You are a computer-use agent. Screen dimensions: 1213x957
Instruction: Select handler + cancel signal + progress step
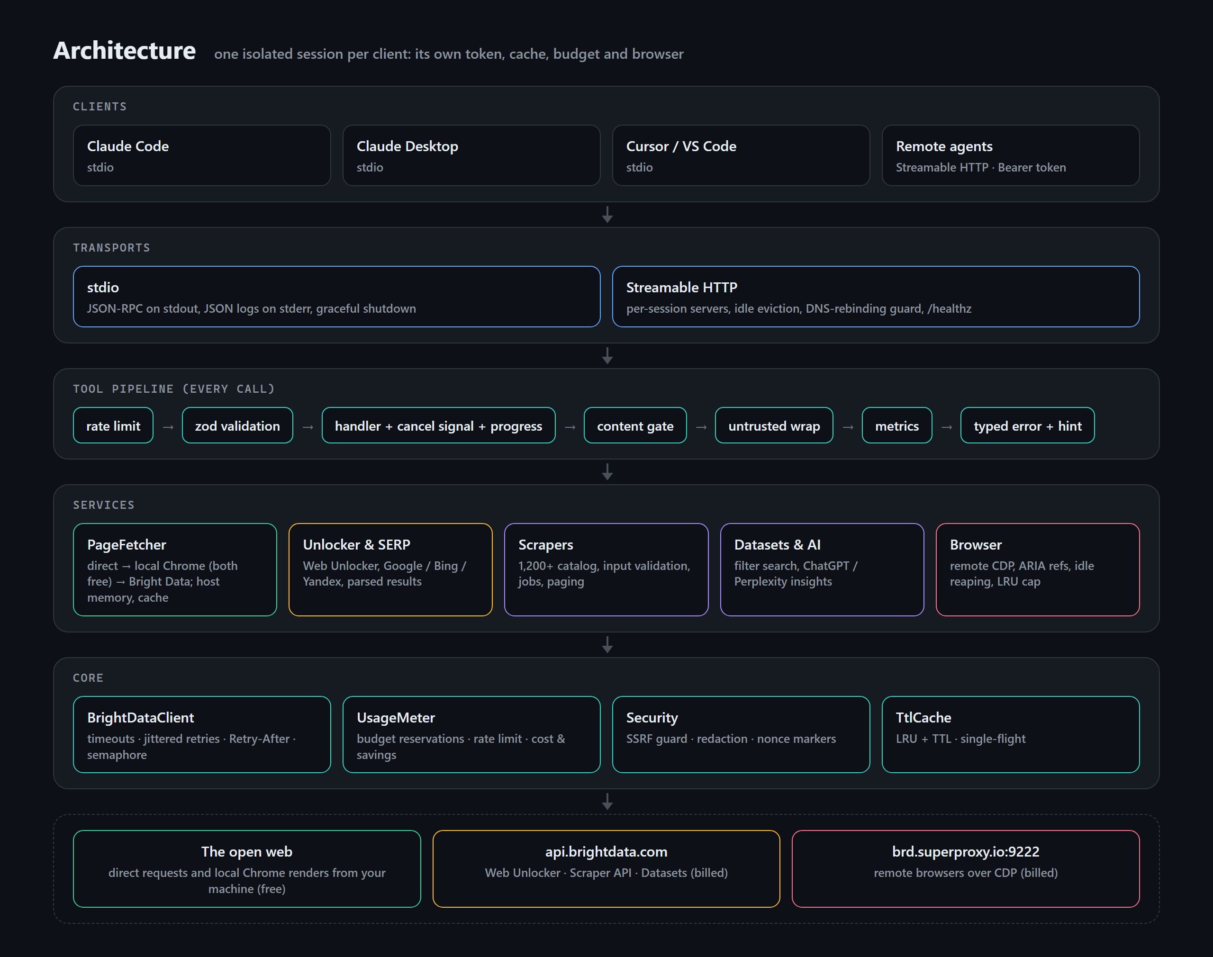point(438,425)
